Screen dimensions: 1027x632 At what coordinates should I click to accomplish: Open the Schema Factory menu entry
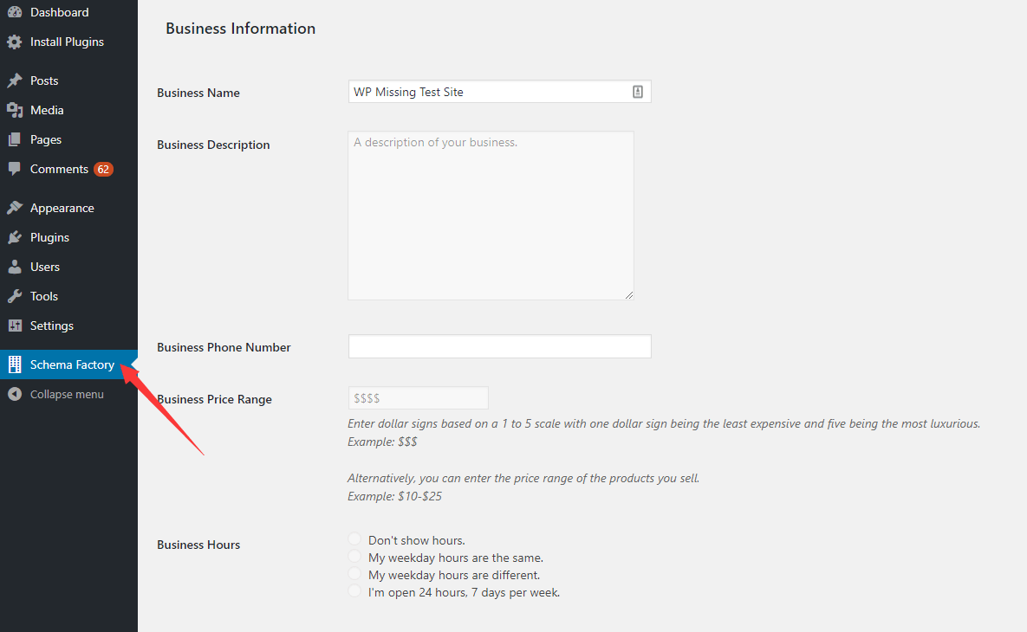tap(72, 364)
